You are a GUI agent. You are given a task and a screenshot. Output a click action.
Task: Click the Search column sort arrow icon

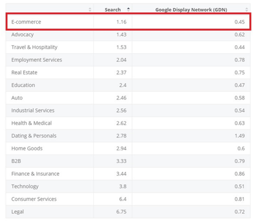point(128,9)
